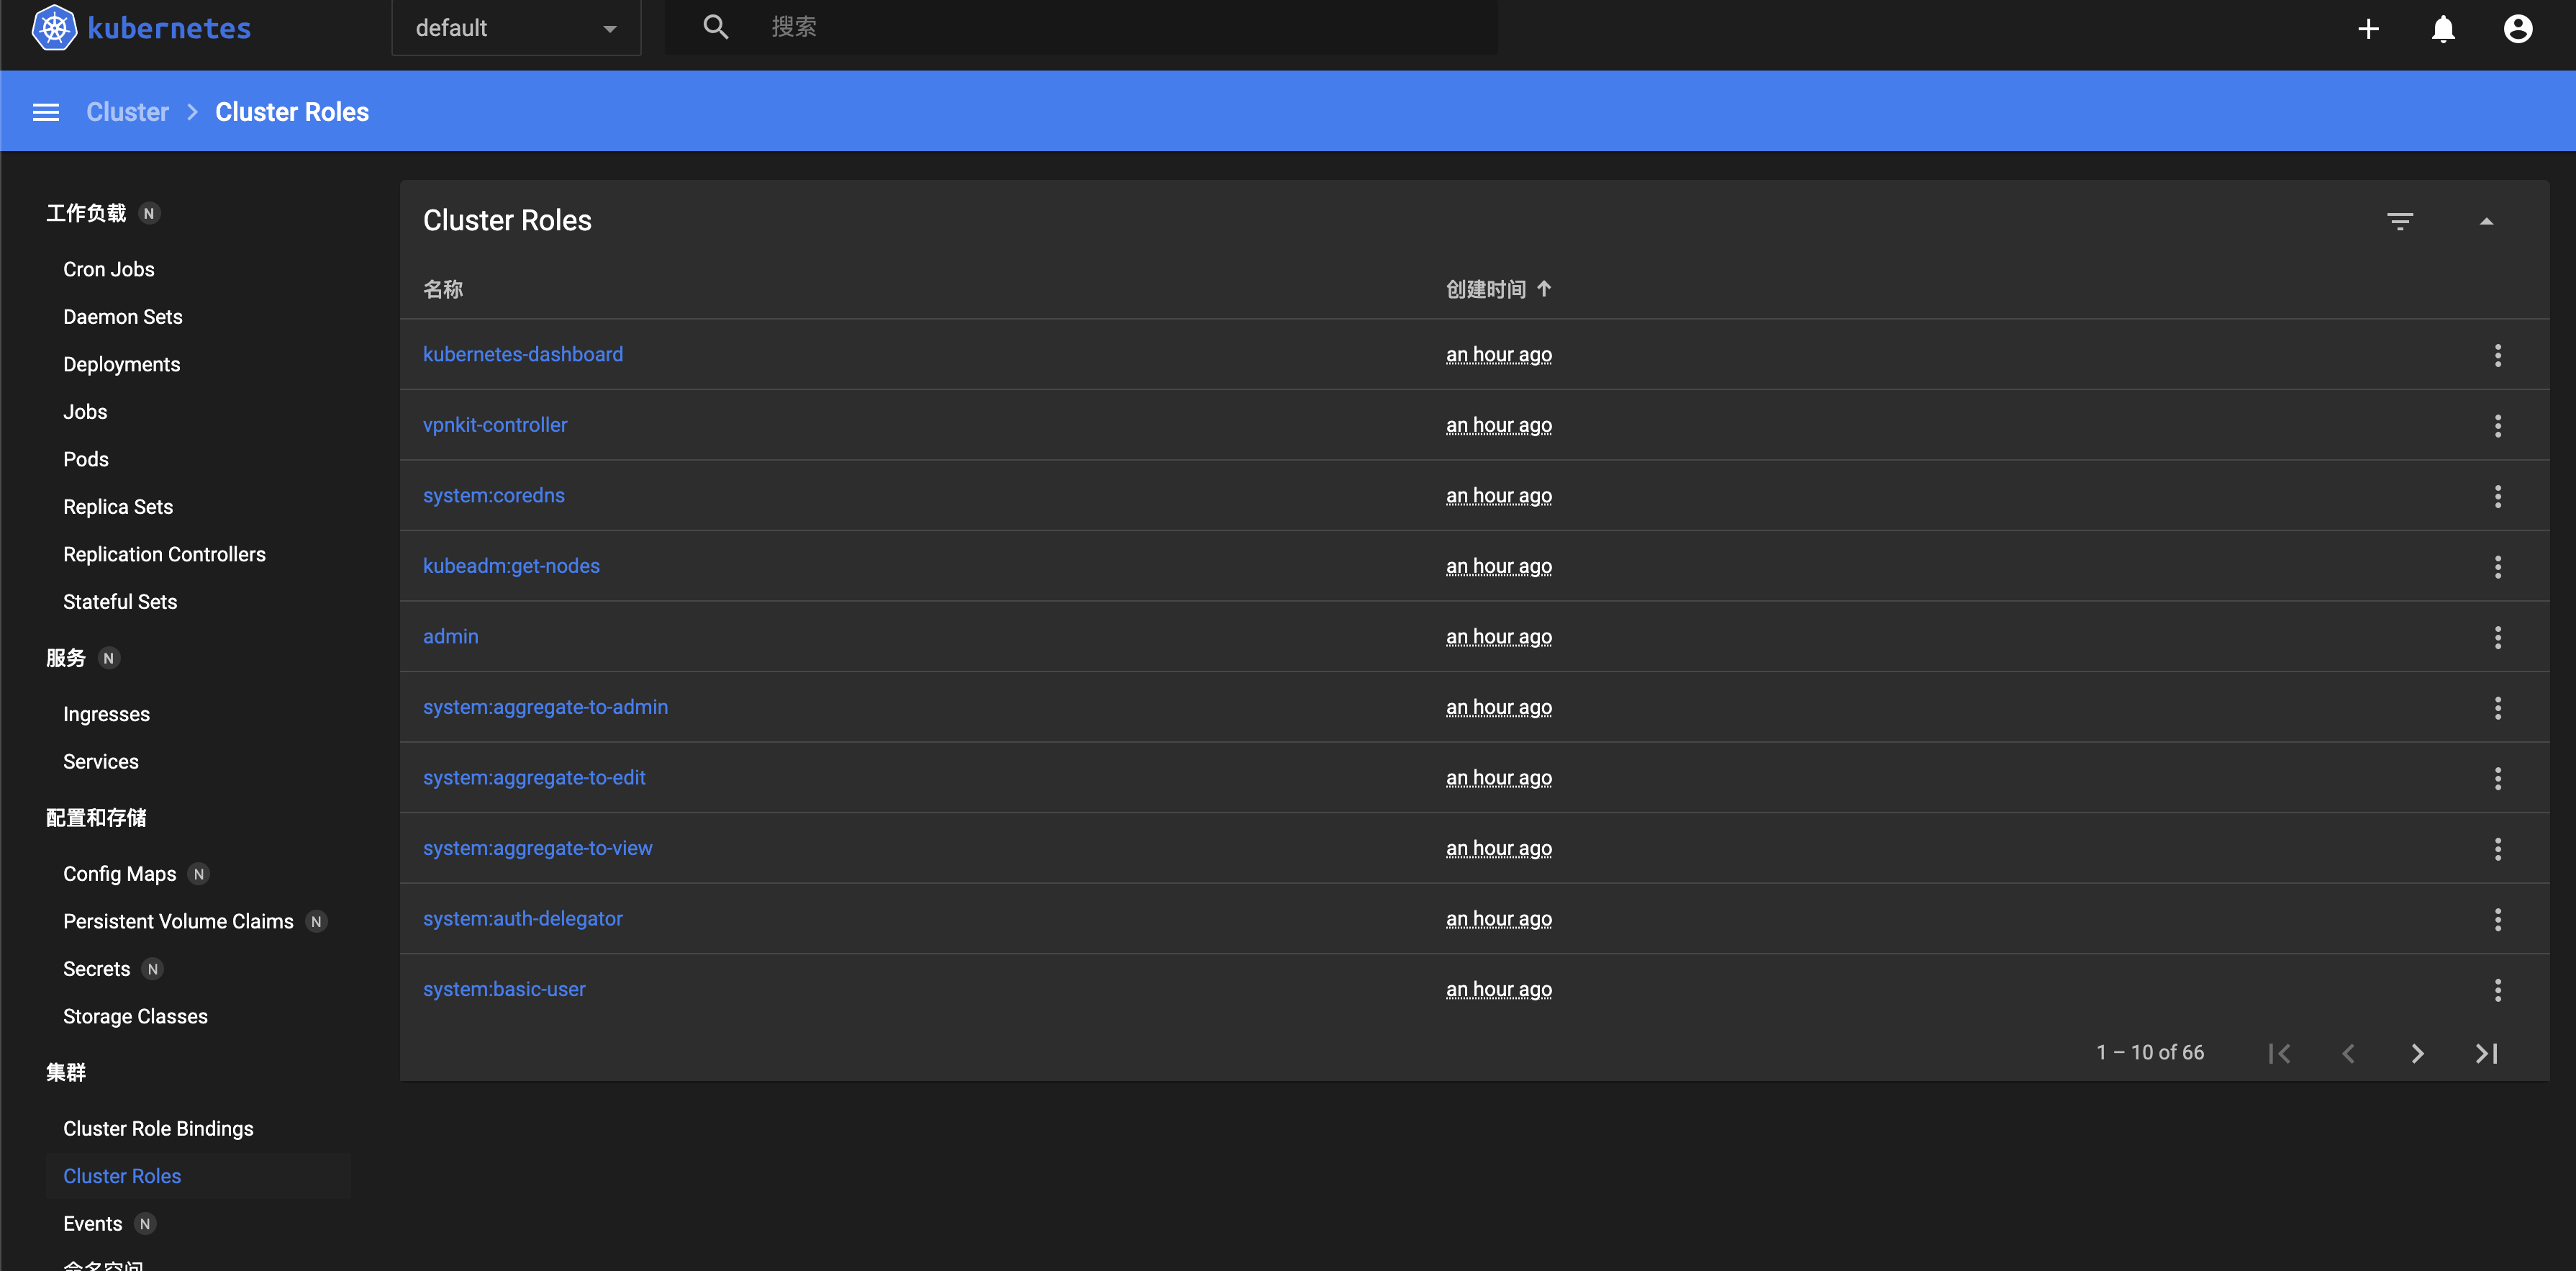Click the Kubernetes logo icon

pyautogui.click(x=54, y=28)
